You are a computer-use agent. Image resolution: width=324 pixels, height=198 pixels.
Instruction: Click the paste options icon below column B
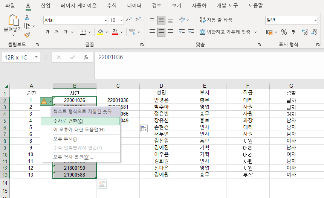coord(102,184)
